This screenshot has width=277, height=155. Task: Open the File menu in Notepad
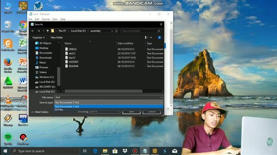click(x=30, y=19)
